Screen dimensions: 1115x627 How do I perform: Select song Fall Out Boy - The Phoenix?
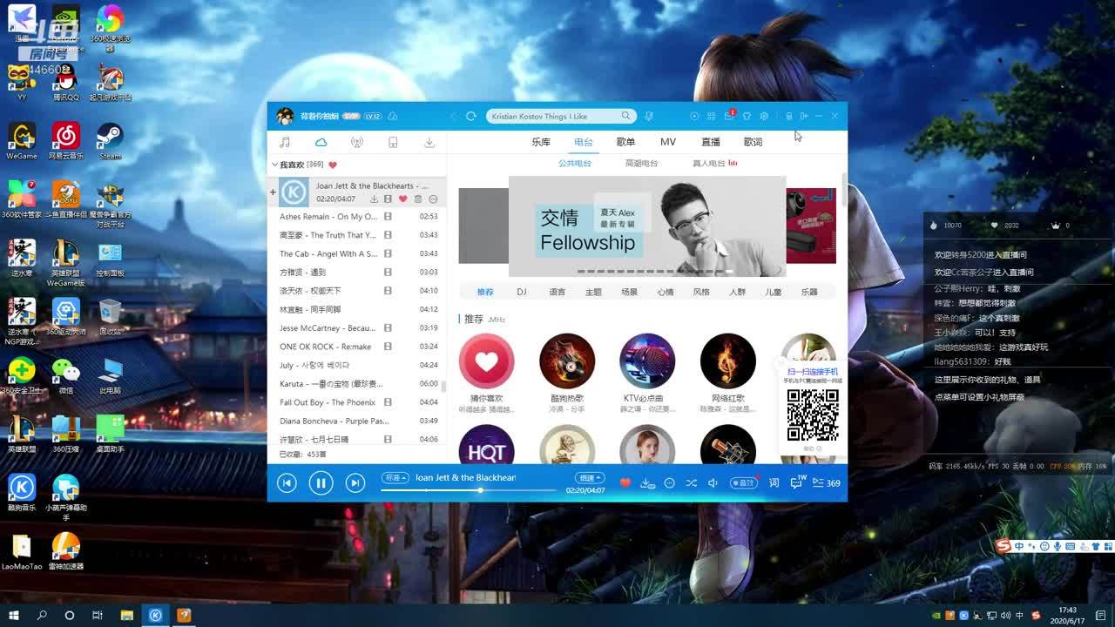328,402
